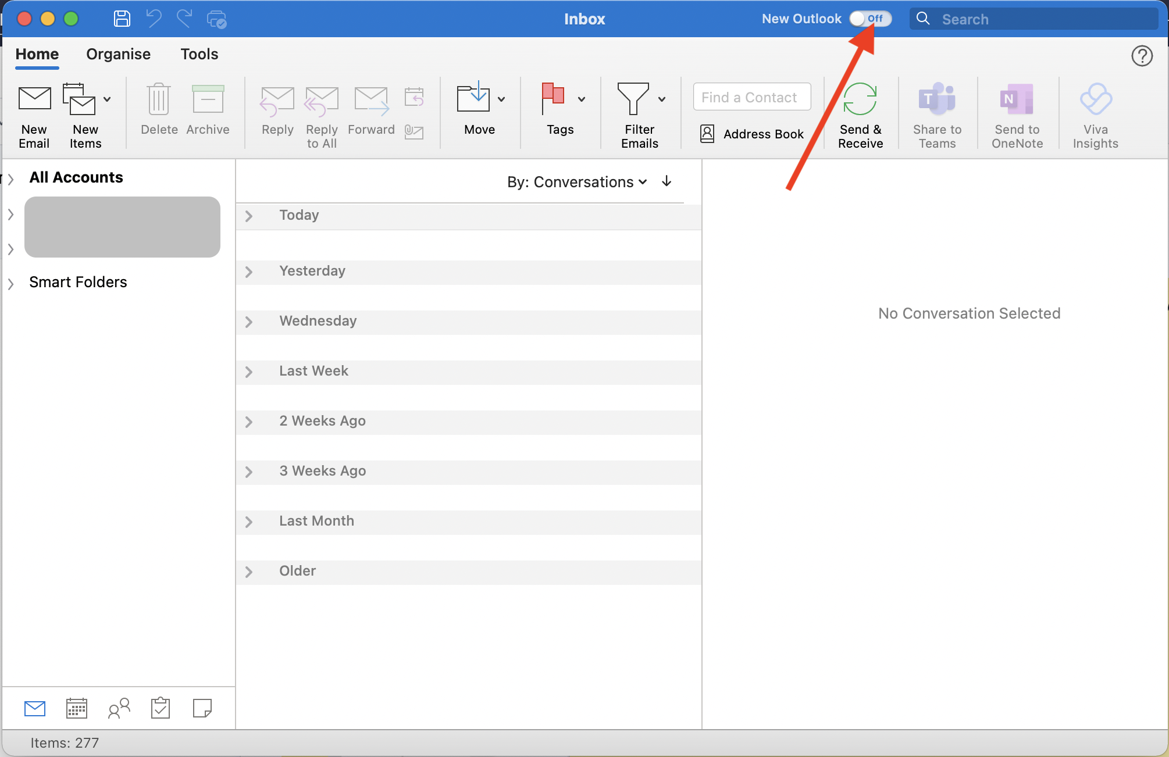The height and width of the screenshot is (757, 1169).
Task: Open the By: Conversations sort dropdown
Action: click(576, 182)
